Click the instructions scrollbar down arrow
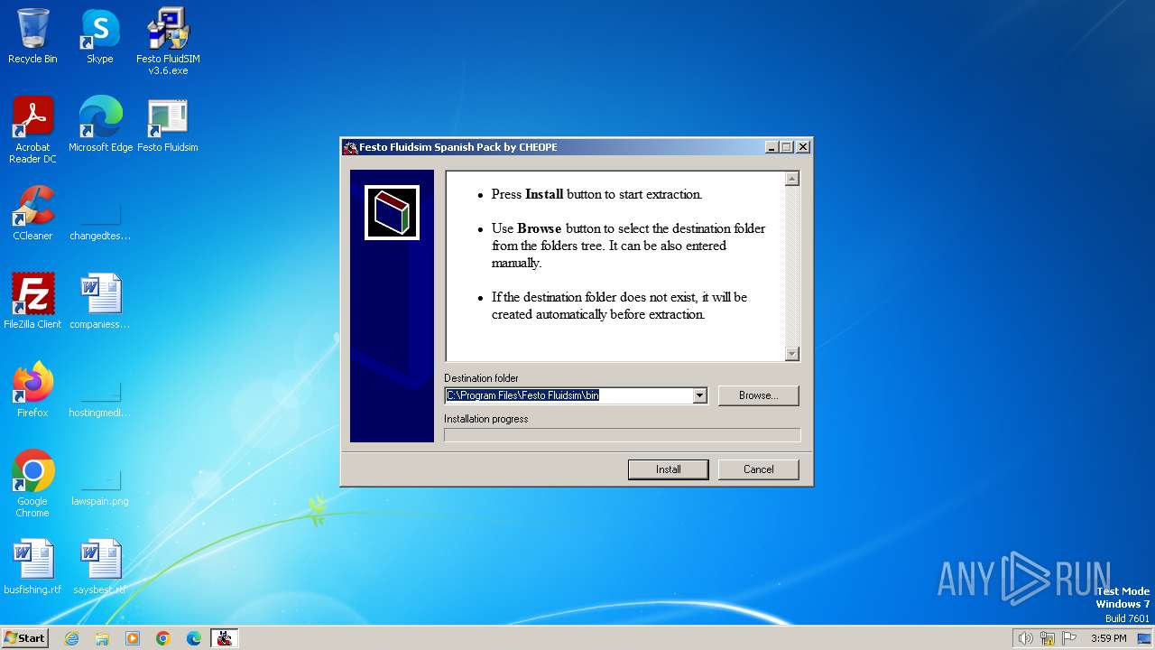Screen dimensions: 1155x650 tap(792, 354)
